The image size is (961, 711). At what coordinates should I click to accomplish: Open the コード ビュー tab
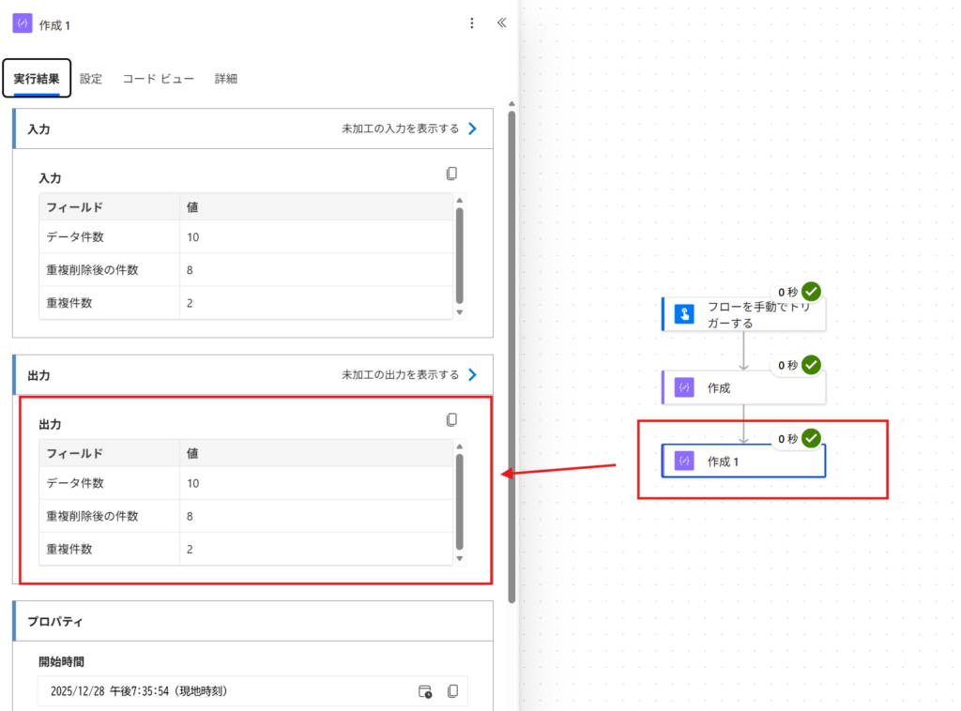[158, 79]
